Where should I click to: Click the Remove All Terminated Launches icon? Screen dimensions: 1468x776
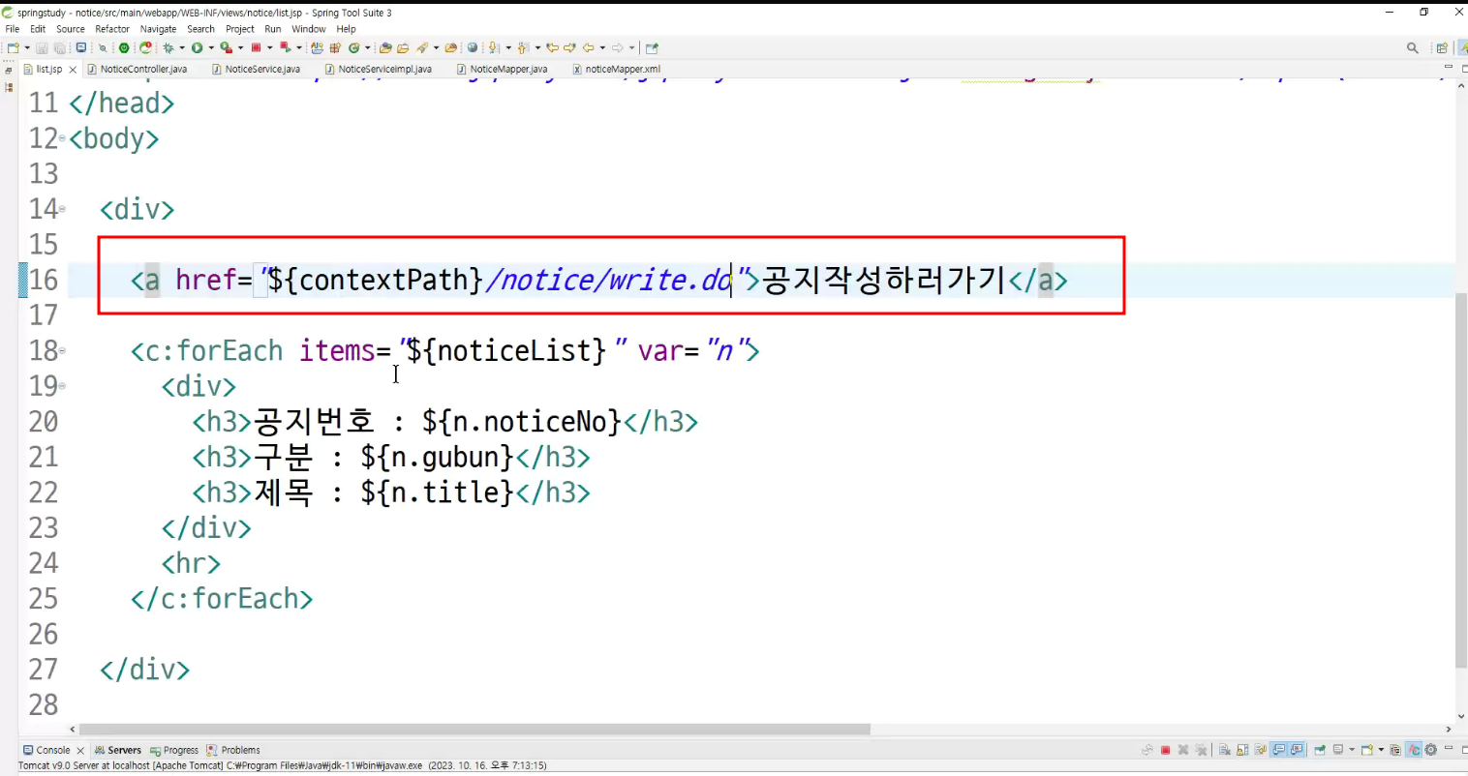[x=1202, y=750]
